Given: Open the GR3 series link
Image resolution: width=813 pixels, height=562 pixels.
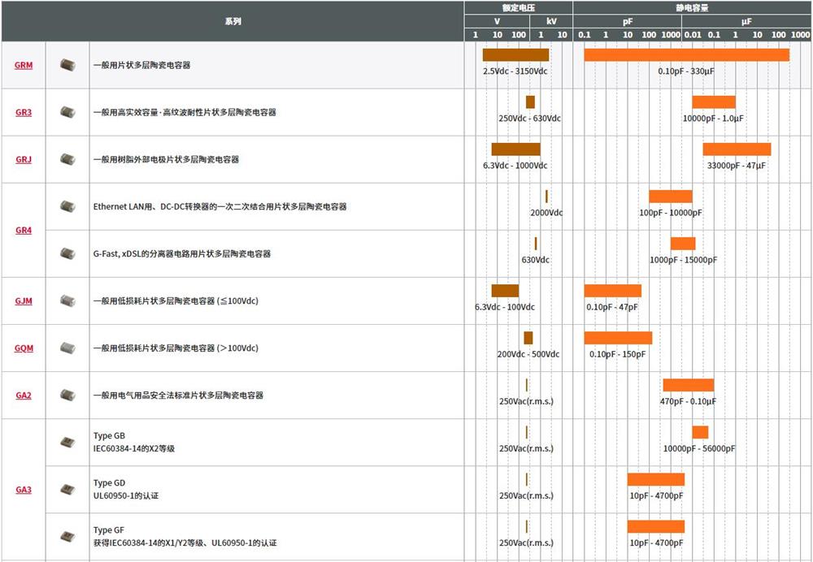Looking at the screenshot, I should click(x=24, y=112).
